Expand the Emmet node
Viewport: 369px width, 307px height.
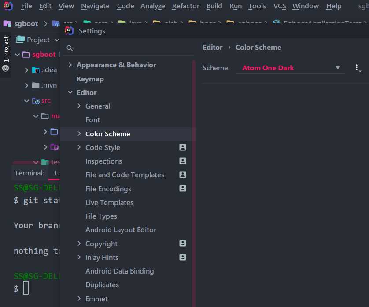click(x=79, y=299)
